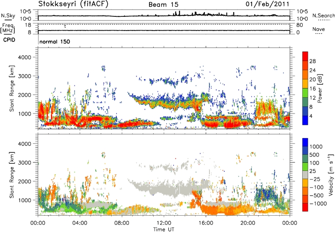Image resolution: width=335 pixels, height=232 pixels.
Task: Select the '04:00' time tick label
Action: tap(80, 223)
